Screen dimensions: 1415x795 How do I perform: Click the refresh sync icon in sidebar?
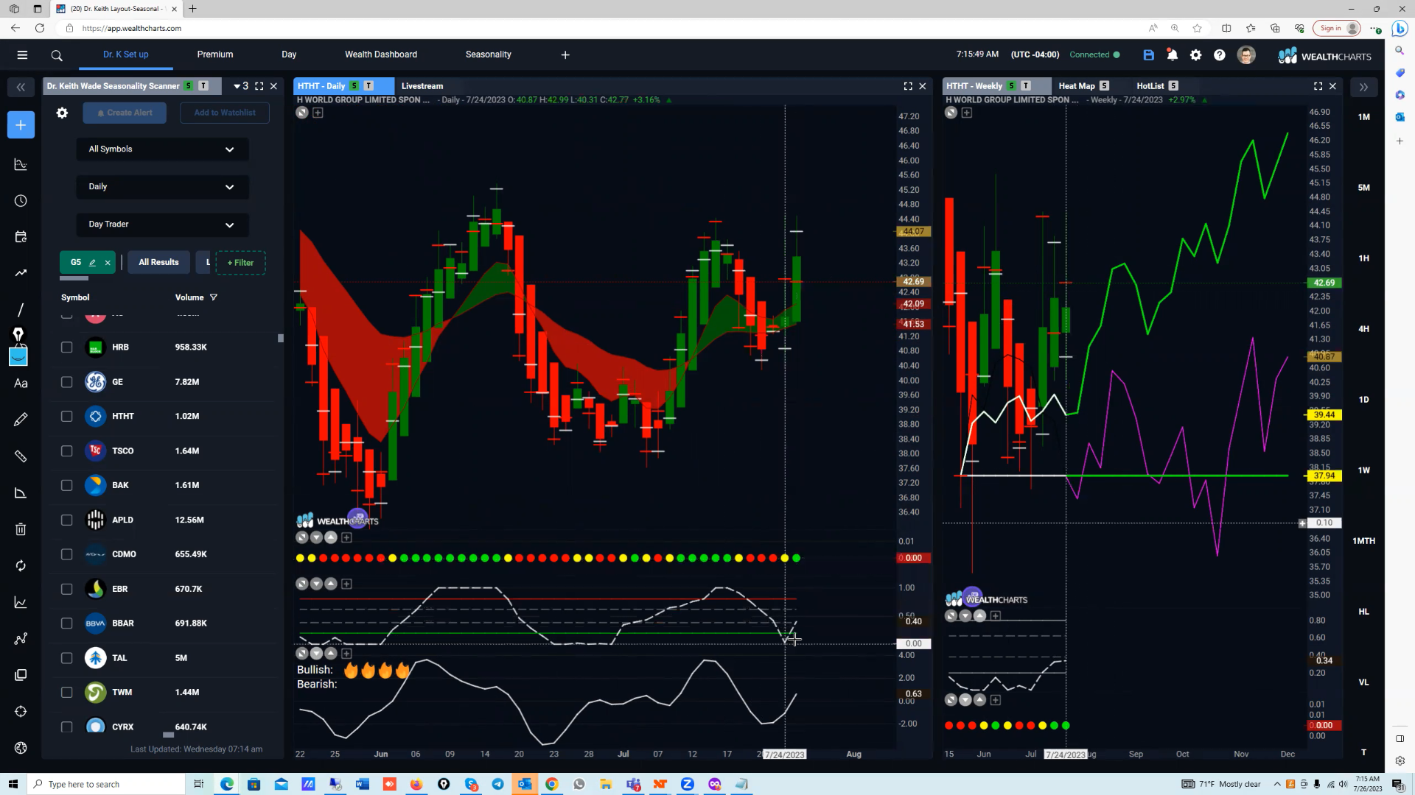(x=21, y=565)
